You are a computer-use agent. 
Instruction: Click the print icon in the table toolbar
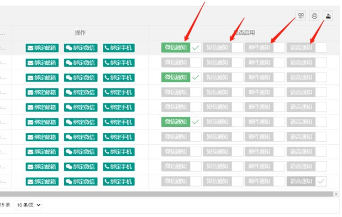314,15
